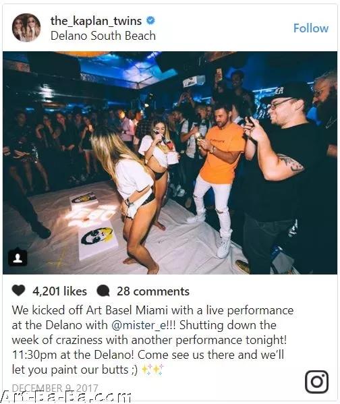
Task: Open the @mister_e mention
Action: [x=140, y=325]
